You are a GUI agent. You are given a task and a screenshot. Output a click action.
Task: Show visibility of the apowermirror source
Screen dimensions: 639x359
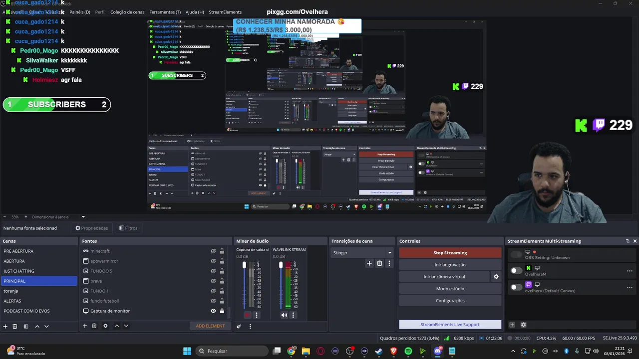(x=213, y=261)
